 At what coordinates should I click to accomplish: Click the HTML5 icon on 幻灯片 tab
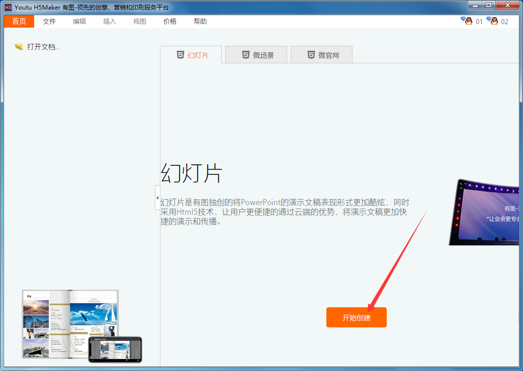pyautogui.click(x=181, y=55)
